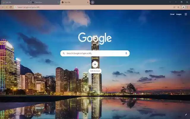The image size is (190, 119).
Task: Focus the Search Google or type a URL box
Action: [95, 53]
